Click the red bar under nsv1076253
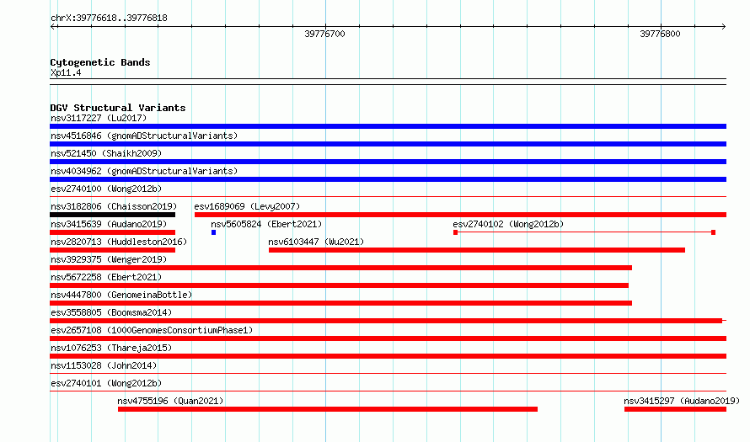Image resolution: width=750 pixels, height=442 pixels. coord(388,356)
